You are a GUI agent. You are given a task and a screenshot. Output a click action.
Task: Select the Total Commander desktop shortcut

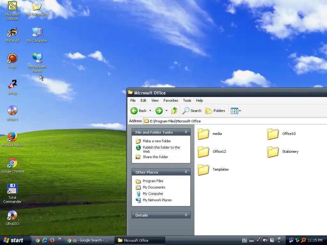pos(12,194)
